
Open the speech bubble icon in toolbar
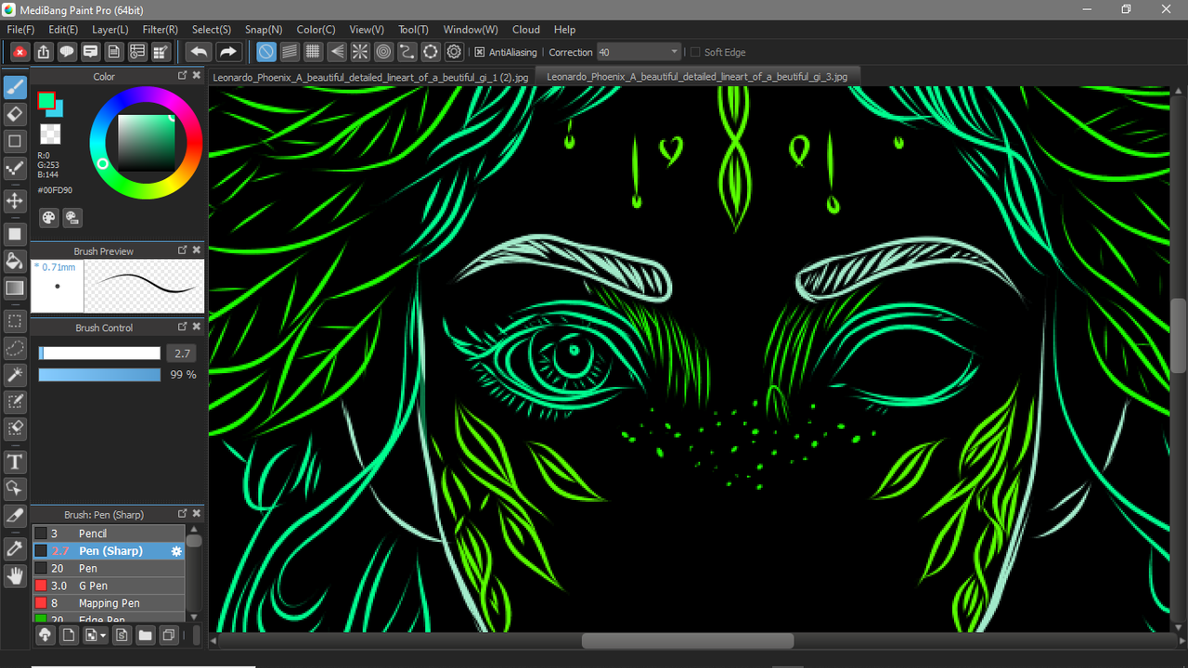tap(67, 52)
